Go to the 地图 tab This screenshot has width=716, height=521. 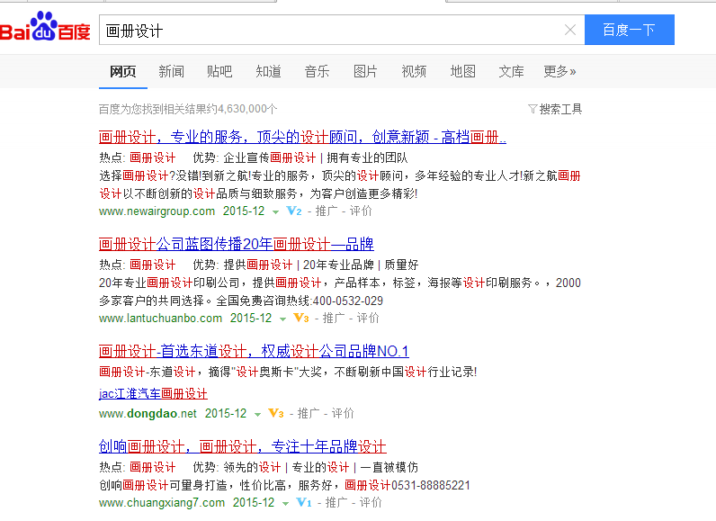point(462,72)
